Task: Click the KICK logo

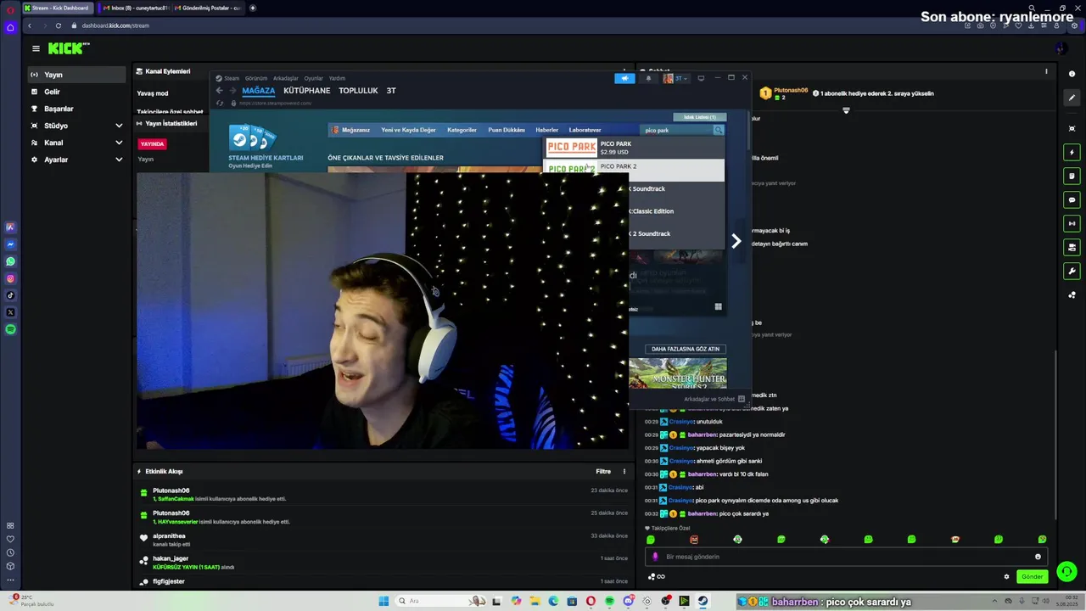Action: 69,49
